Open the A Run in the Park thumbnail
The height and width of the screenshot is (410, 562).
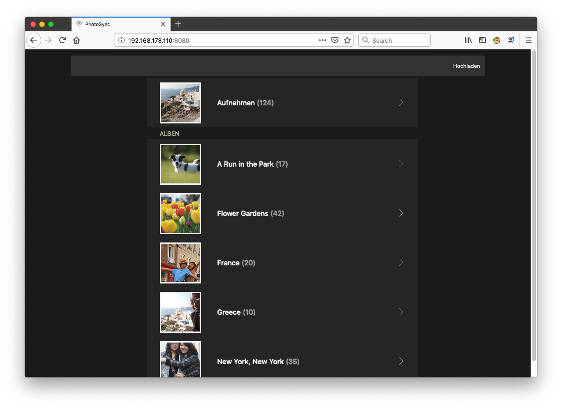coord(180,164)
